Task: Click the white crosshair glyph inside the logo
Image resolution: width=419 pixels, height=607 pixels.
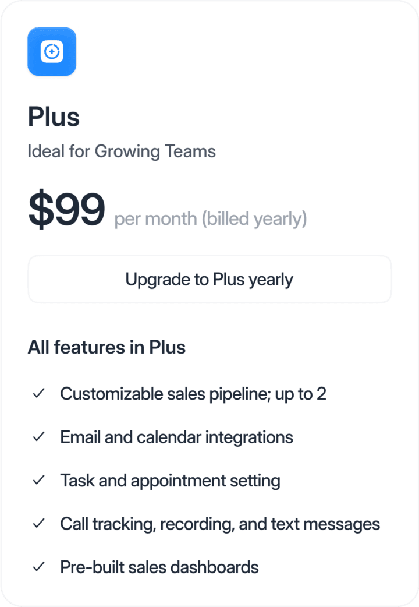Action: click(x=52, y=52)
